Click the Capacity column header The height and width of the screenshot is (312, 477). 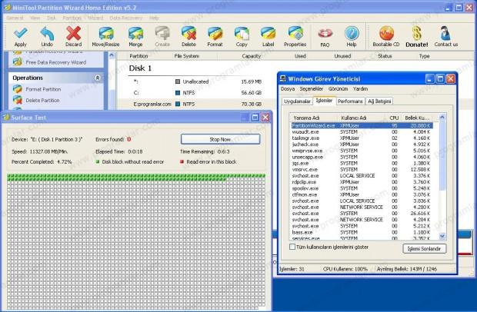tap(252, 56)
